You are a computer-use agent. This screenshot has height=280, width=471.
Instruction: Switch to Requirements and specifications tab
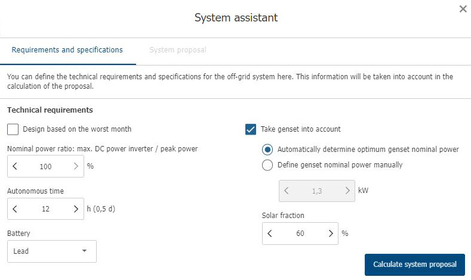(67, 50)
